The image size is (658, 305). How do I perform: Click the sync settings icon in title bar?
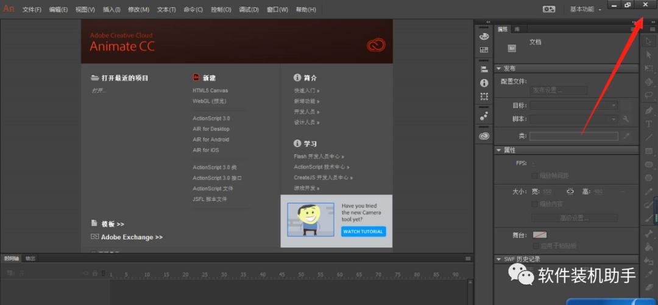[549, 9]
